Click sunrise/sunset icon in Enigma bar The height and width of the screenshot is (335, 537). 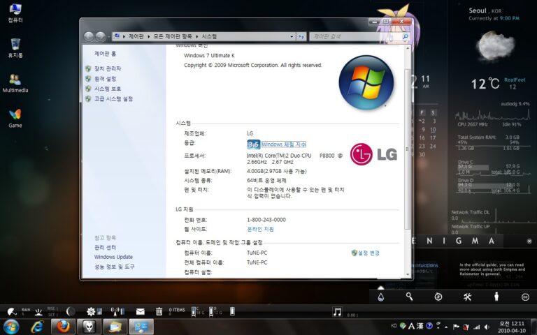tap(38, 311)
